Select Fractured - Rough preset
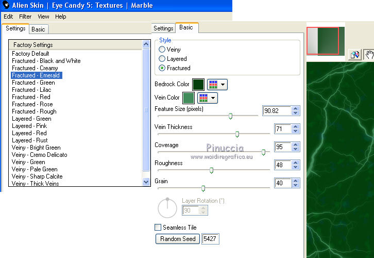The image size is (374, 258). pyautogui.click(x=34, y=111)
